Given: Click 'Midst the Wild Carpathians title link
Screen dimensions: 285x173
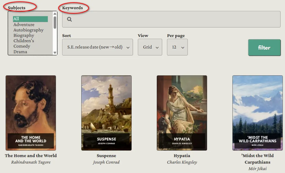Looking at the screenshot, I should click(x=257, y=159).
